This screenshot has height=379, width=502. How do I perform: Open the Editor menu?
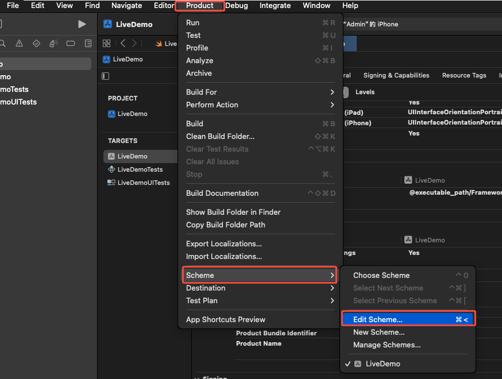[x=164, y=5]
